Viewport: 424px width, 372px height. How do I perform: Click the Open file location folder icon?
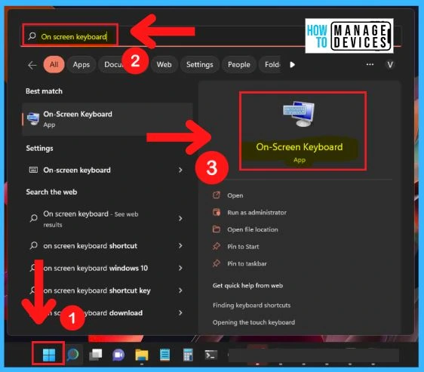[217, 229]
